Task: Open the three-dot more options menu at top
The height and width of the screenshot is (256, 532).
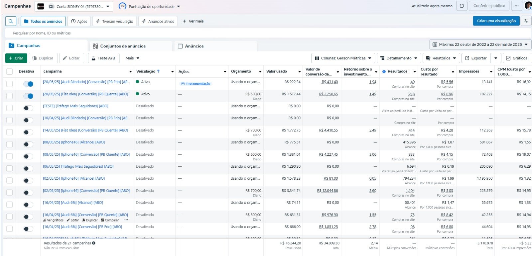Action: pos(516,6)
